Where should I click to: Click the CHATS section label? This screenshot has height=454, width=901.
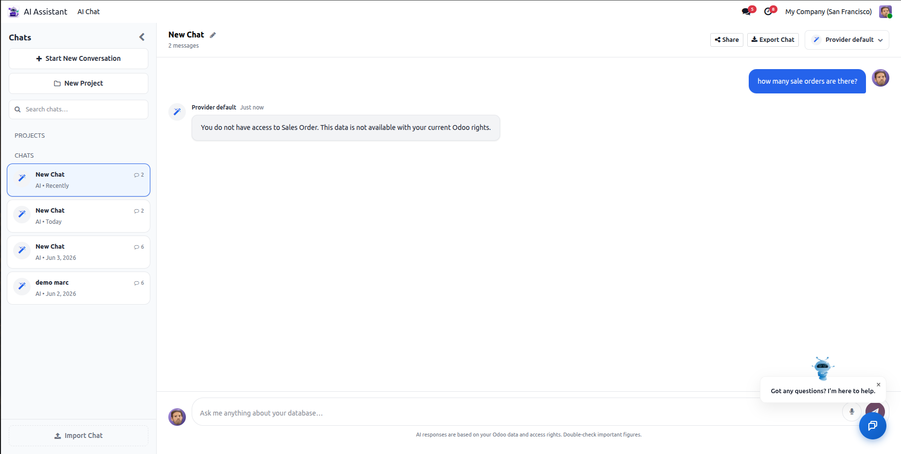[x=24, y=156]
